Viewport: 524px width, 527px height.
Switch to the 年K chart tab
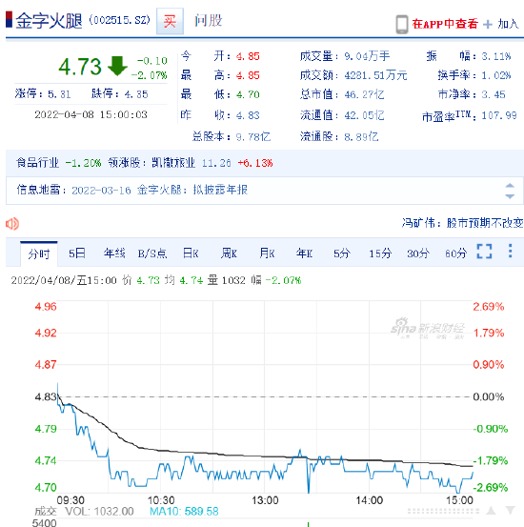(304, 253)
